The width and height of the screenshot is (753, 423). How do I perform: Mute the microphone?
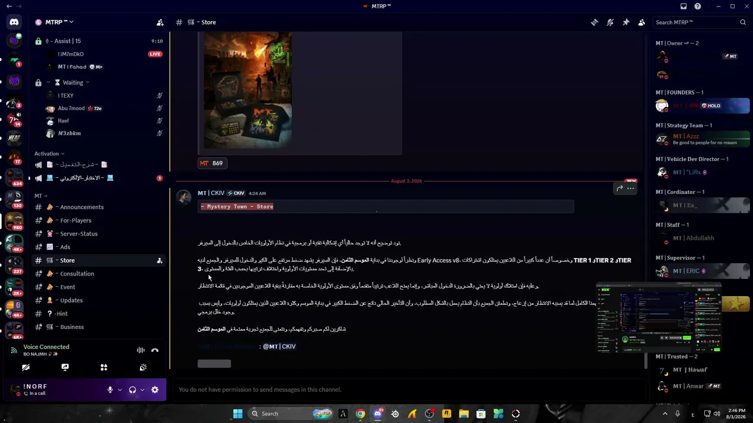click(110, 390)
